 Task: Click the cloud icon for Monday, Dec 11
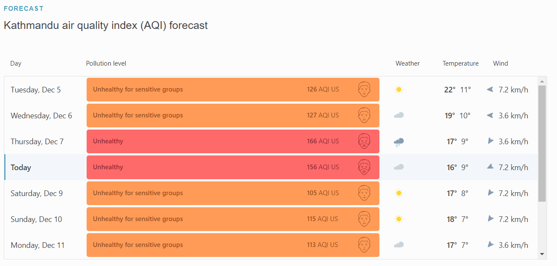click(x=399, y=245)
